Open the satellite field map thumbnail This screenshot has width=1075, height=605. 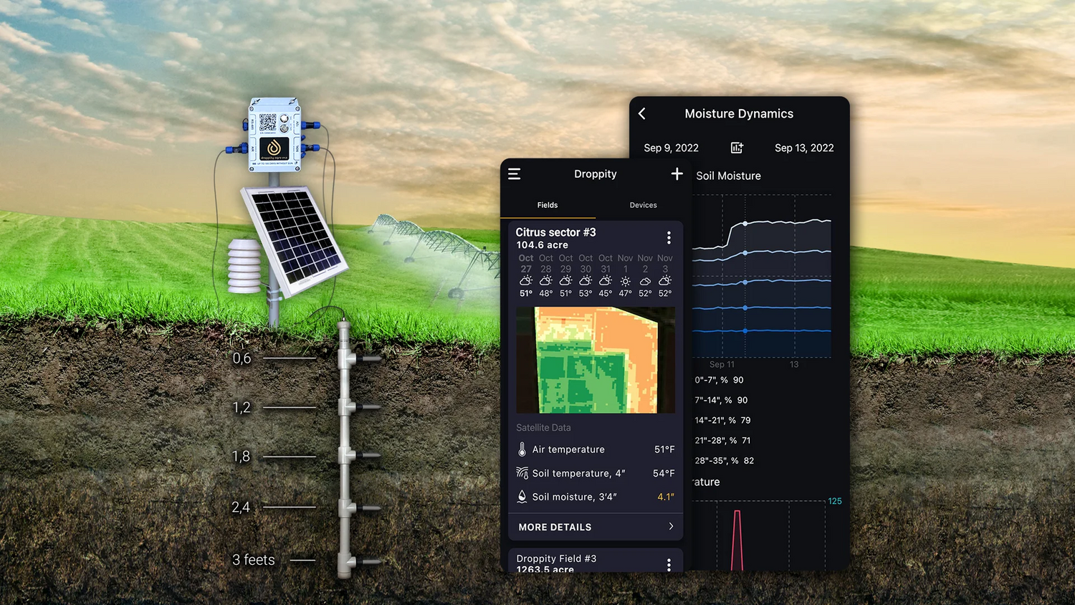click(x=596, y=360)
